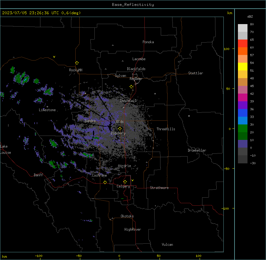The height and width of the screenshot is (260, 266).
Task: Select the purple 36-39 dBZ legend swatch
Action: click(x=243, y=105)
